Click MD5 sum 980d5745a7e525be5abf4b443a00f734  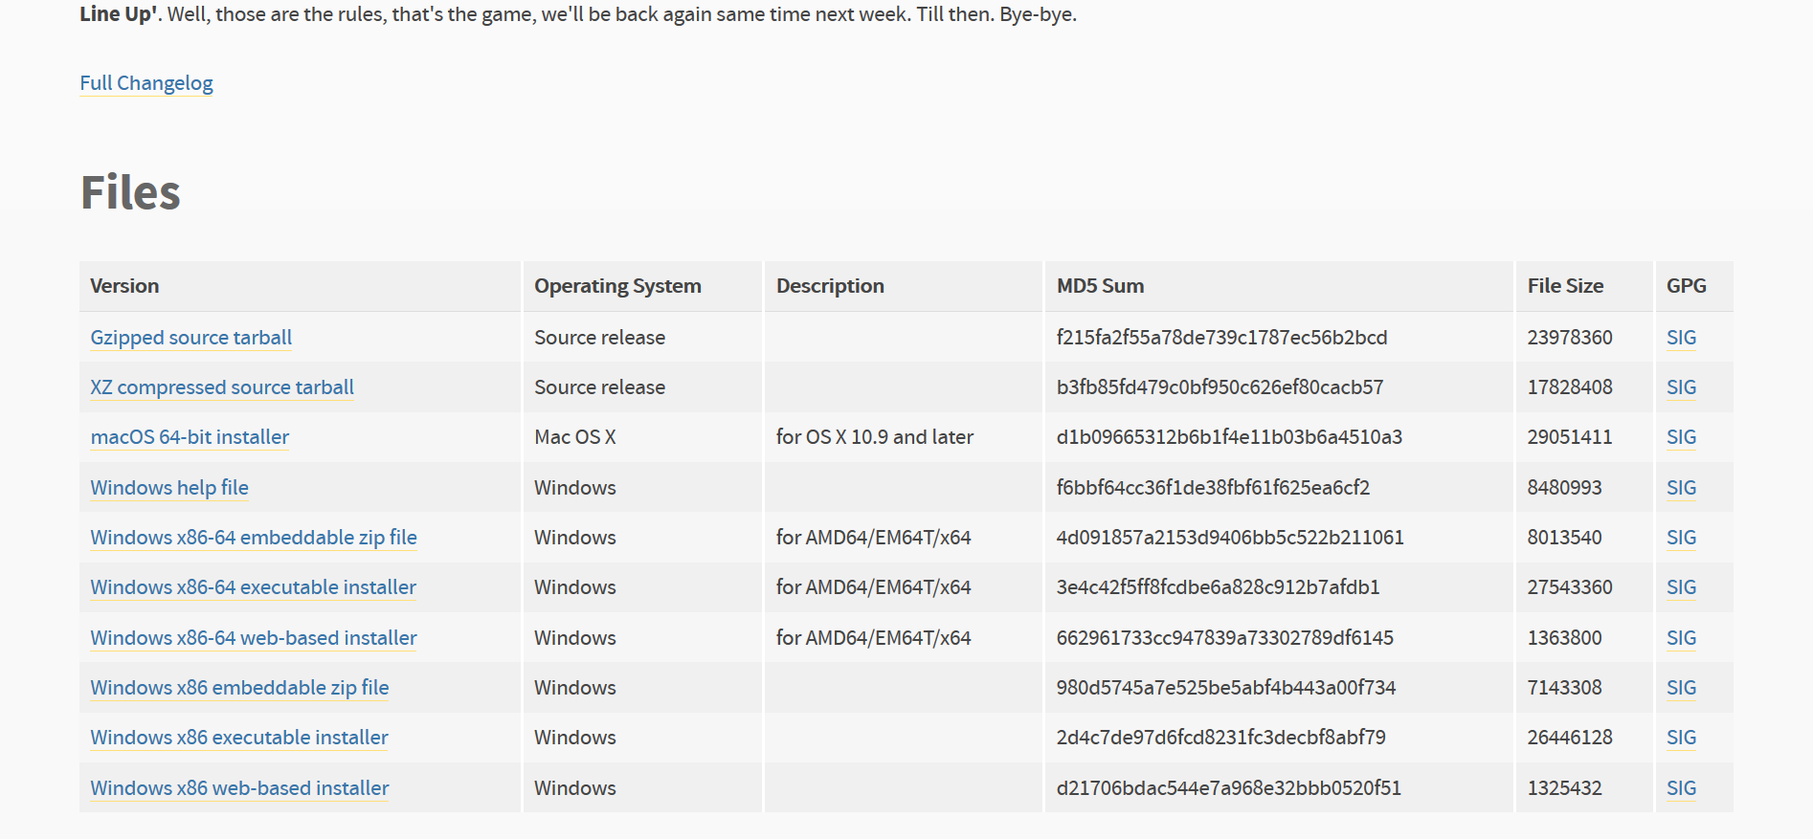tap(1226, 688)
